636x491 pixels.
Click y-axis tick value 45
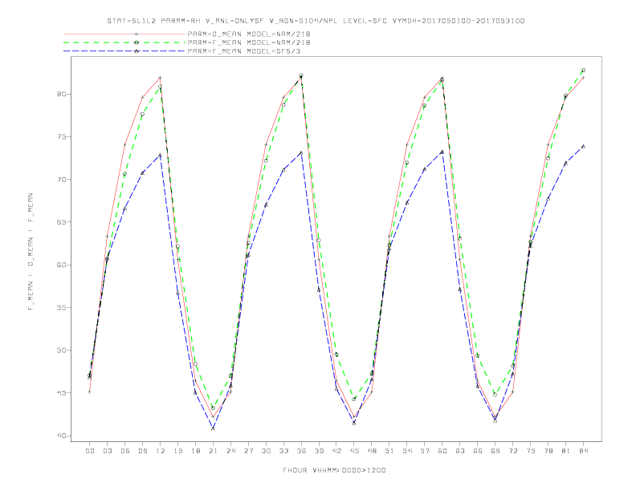point(61,393)
